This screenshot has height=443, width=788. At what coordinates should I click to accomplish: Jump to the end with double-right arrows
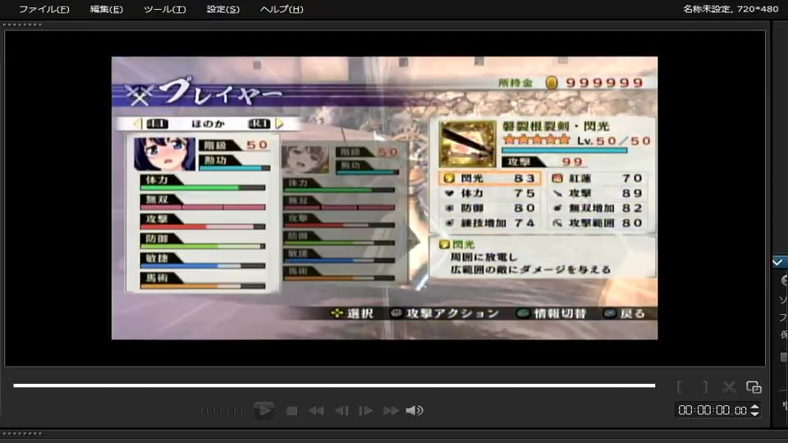[391, 411]
